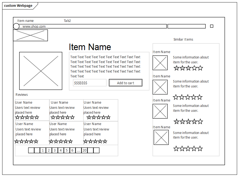The height and width of the screenshot is (177, 239).
Task: Click the star rating of the first similar item
Action: pos(188,68)
